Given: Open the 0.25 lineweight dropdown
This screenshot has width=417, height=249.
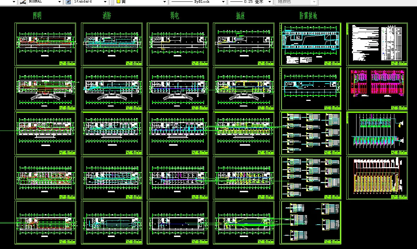Looking at the screenshot, I should tap(270, 2).
